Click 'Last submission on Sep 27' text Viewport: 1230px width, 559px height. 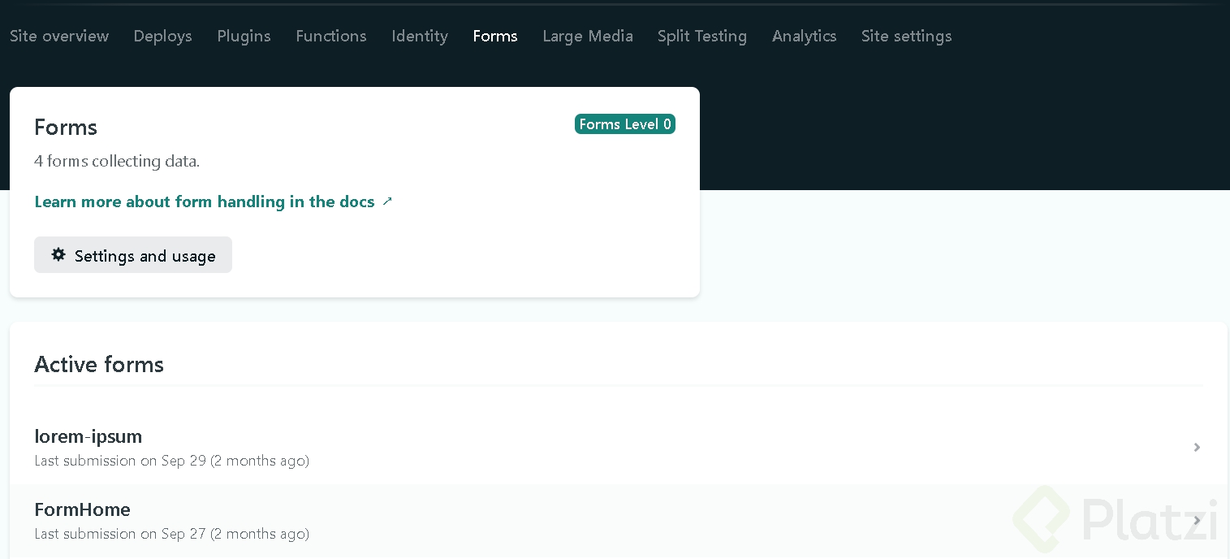[x=171, y=534]
